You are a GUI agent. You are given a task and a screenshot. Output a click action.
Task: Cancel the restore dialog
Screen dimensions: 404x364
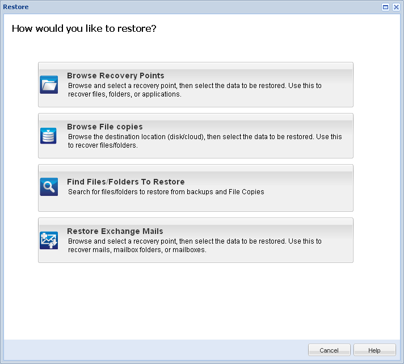[x=329, y=350]
